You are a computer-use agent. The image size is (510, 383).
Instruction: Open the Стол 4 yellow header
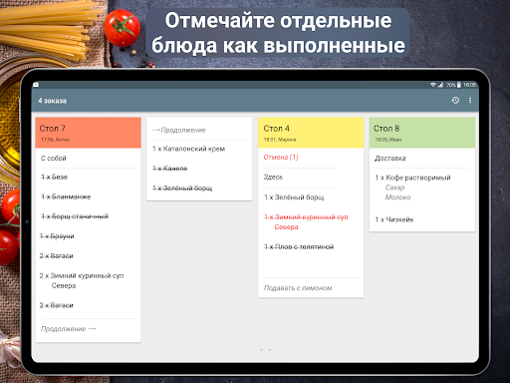(x=311, y=133)
